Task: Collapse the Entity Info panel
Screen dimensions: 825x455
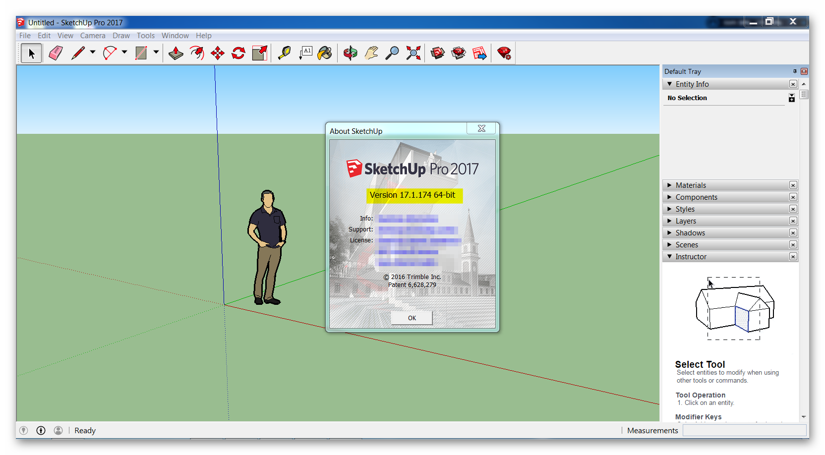Action: pos(670,84)
